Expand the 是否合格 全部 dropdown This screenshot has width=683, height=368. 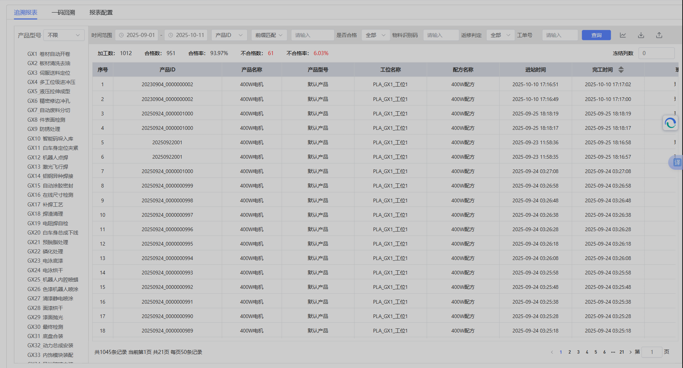(375, 35)
